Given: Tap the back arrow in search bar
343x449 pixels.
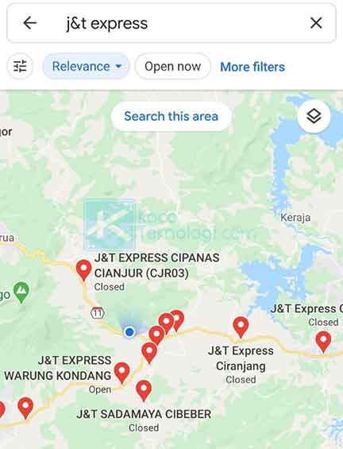Looking at the screenshot, I should tap(29, 23).
